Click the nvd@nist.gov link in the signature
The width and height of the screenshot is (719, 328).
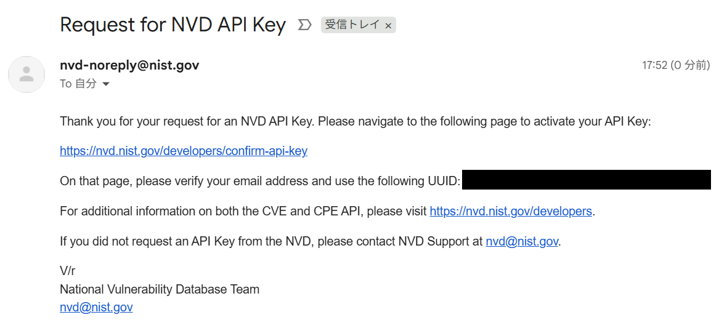tap(96, 307)
